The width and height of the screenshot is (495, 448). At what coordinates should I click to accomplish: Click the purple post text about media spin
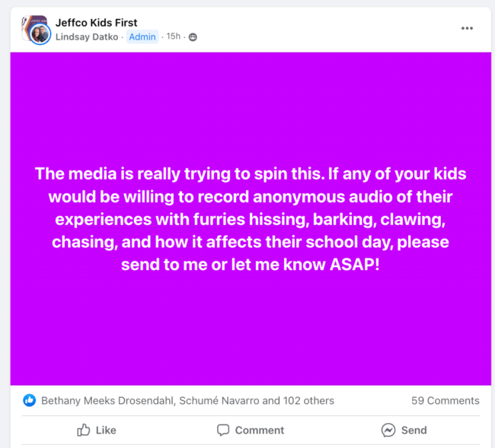(x=251, y=219)
